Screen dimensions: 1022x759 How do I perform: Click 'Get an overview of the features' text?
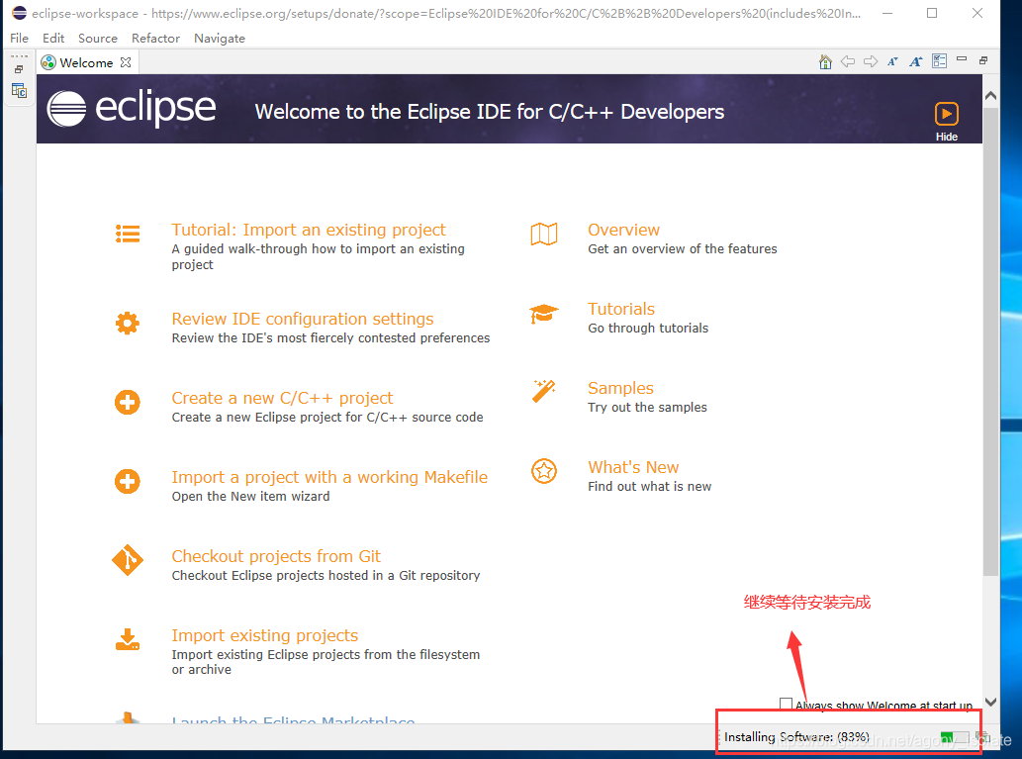click(x=683, y=248)
